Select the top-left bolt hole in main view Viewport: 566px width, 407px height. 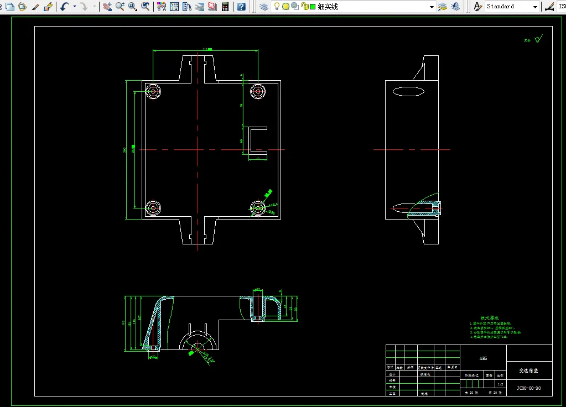(153, 91)
